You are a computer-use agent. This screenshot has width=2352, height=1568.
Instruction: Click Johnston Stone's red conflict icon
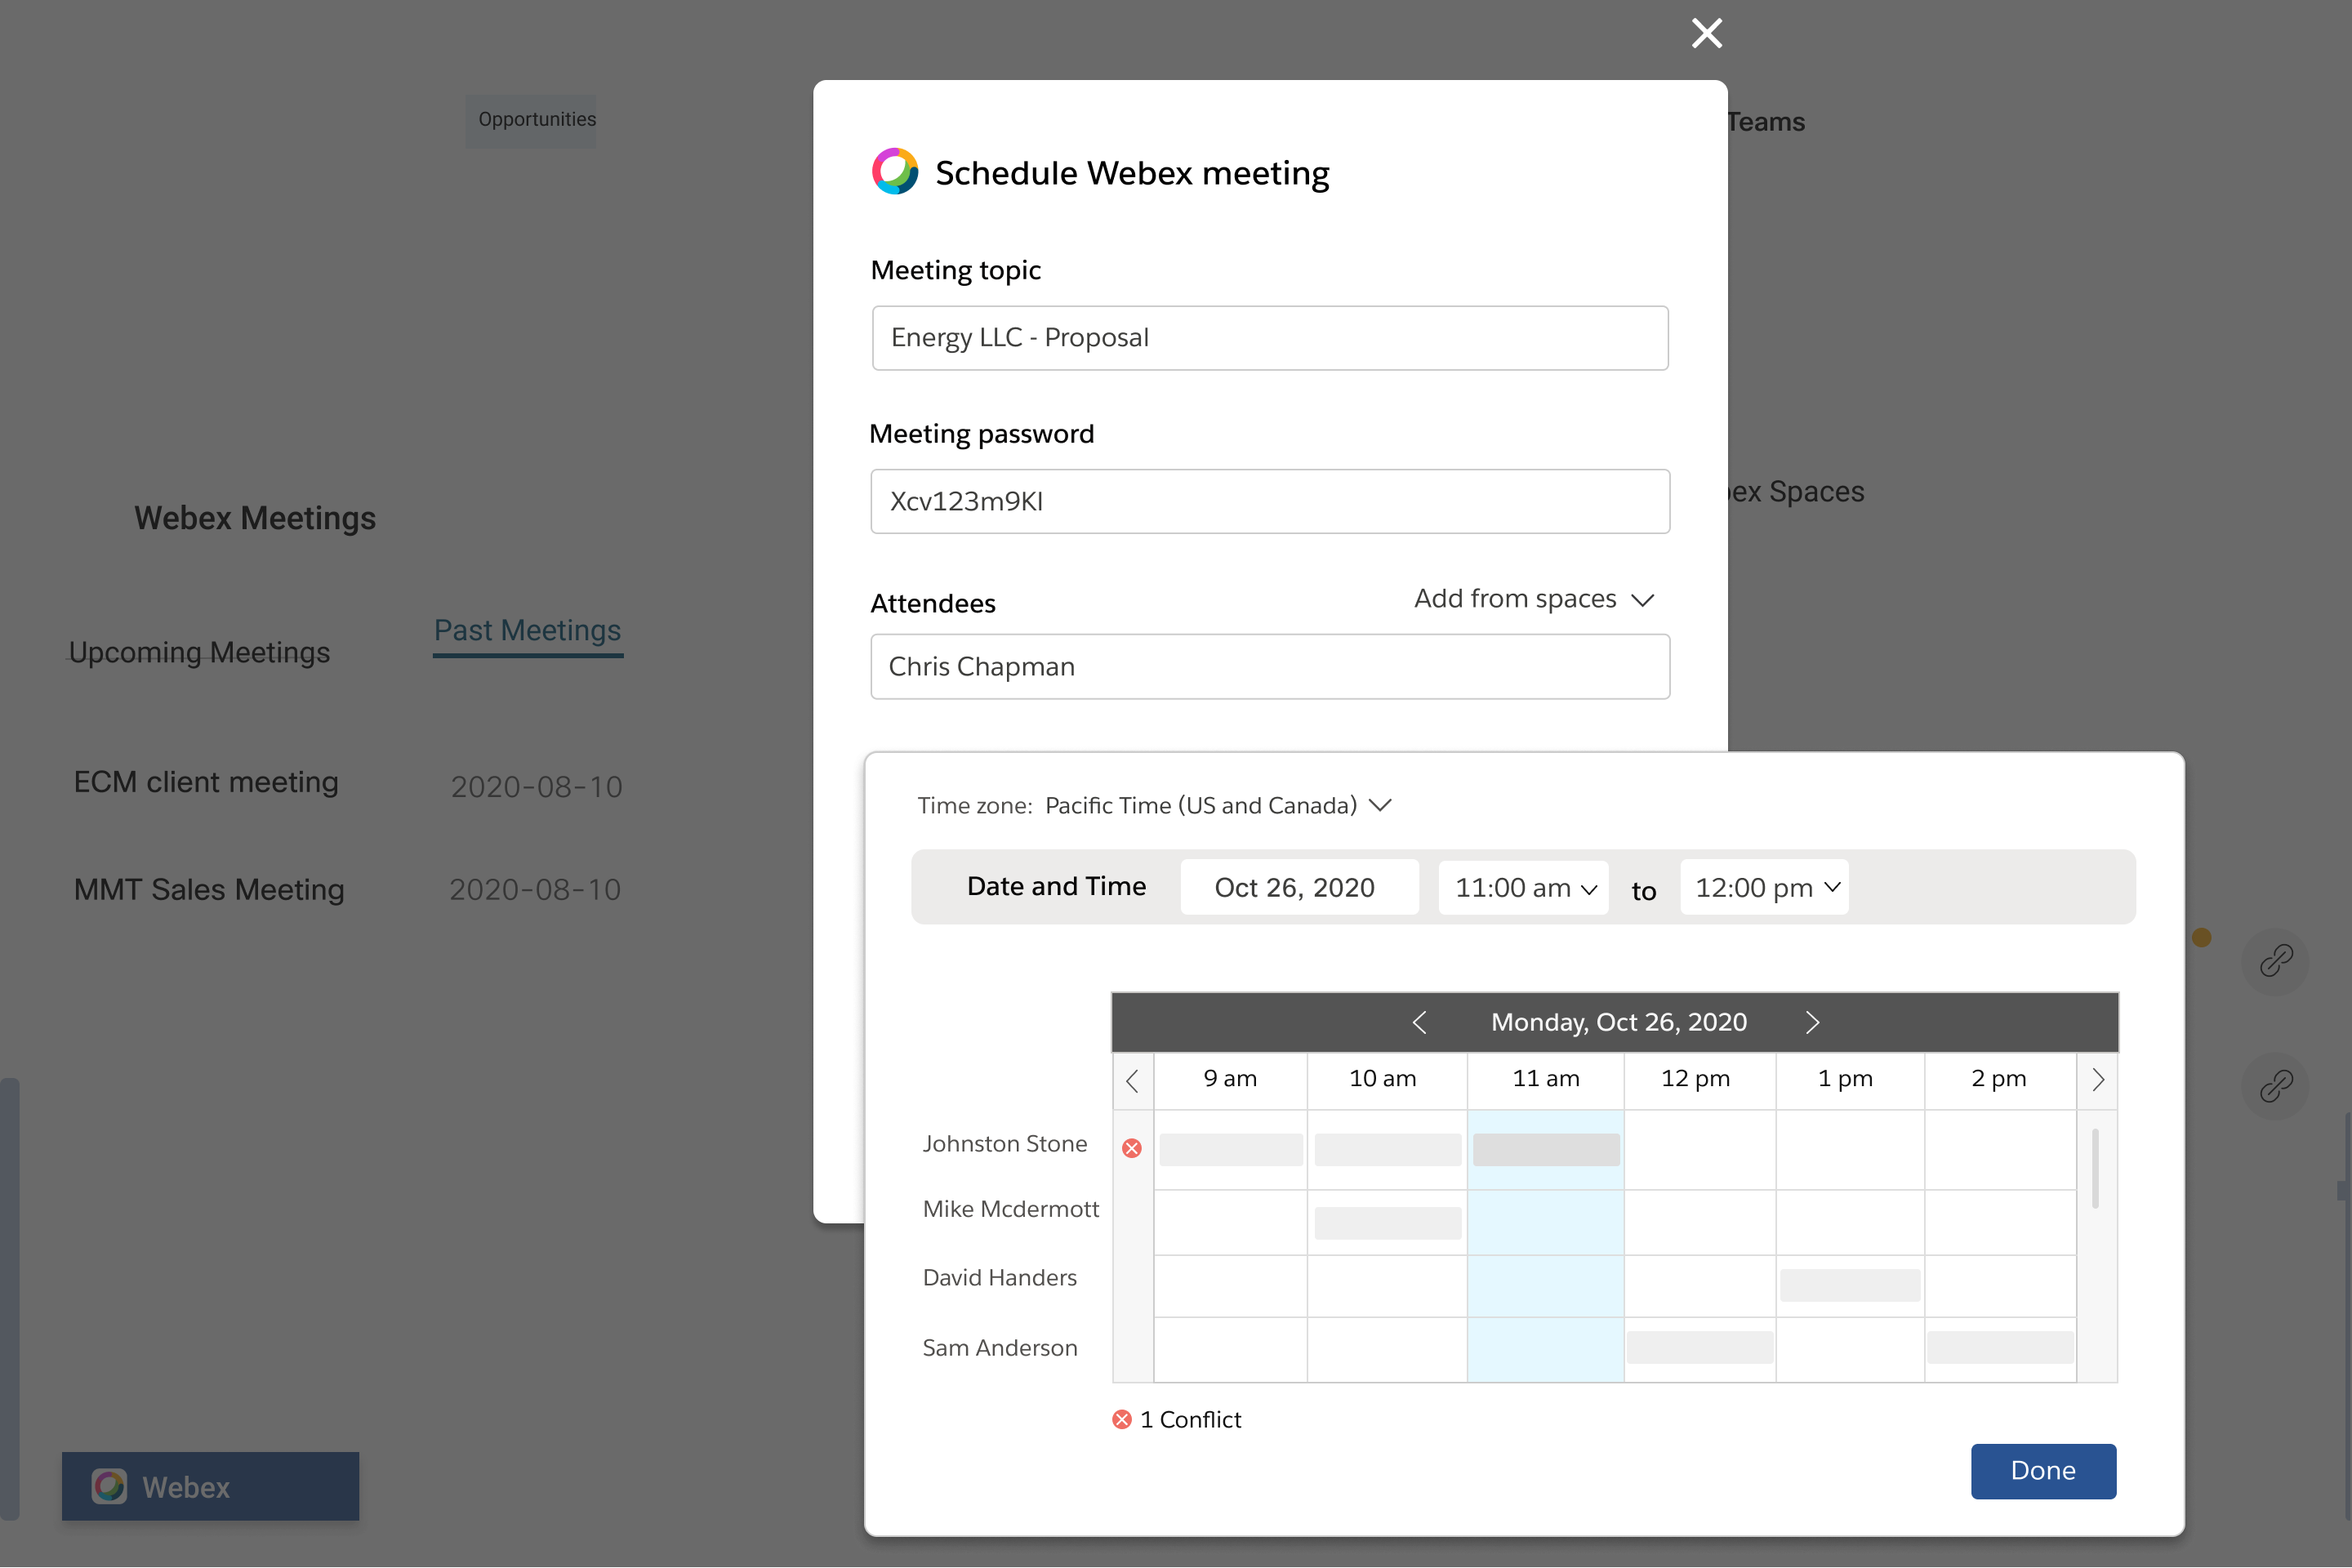click(x=1132, y=1148)
